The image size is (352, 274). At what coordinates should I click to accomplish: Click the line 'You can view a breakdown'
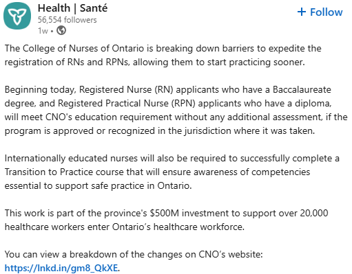134,254
